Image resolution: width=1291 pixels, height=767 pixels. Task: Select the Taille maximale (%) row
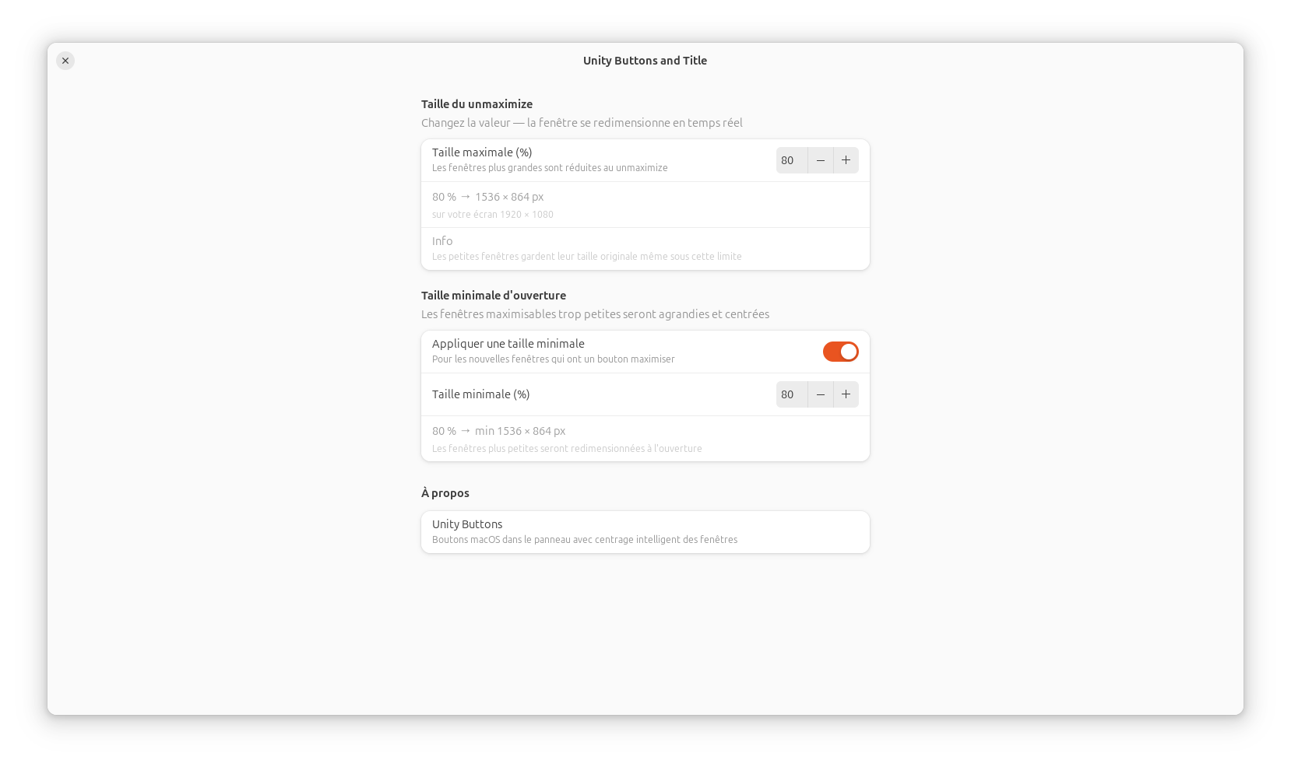coord(645,160)
